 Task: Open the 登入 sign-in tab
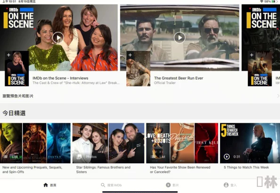[230, 185]
